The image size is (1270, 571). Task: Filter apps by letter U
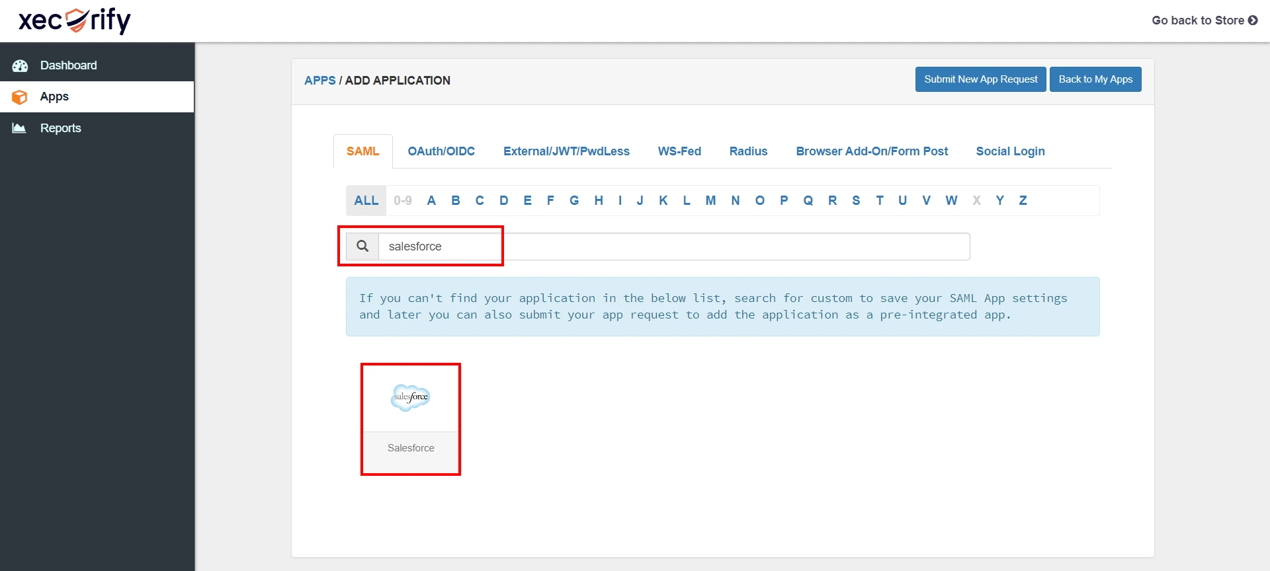(x=903, y=200)
